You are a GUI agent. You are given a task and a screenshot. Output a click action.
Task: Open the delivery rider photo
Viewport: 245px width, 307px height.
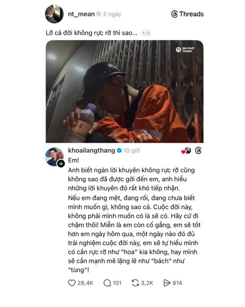pos(124,91)
